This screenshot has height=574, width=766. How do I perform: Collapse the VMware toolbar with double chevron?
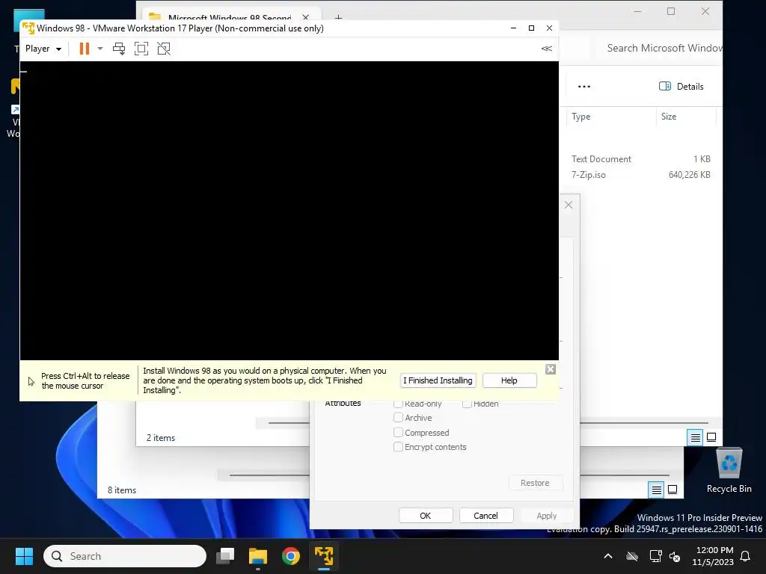547,49
